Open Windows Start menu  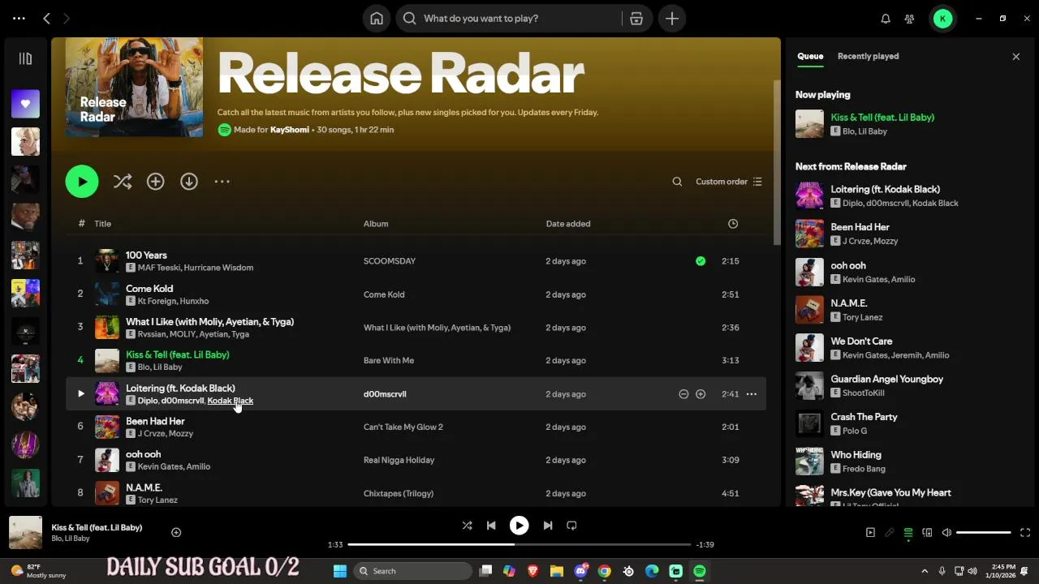click(340, 571)
